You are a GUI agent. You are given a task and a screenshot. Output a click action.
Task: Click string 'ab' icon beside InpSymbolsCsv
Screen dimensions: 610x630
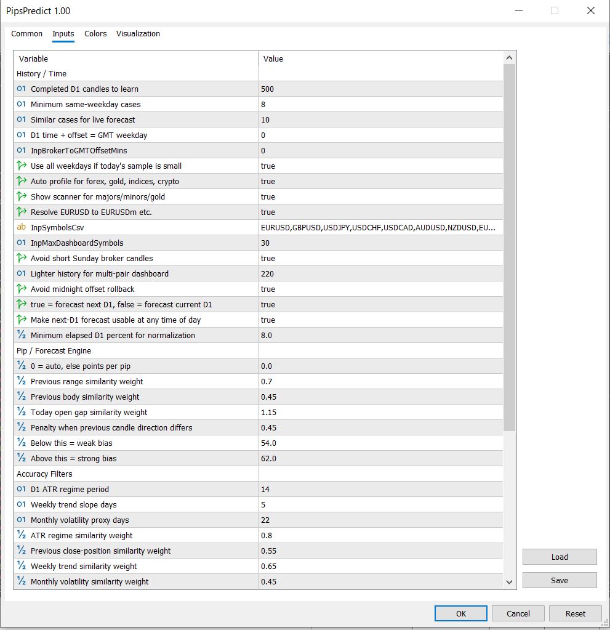pyautogui.click(x=22, y=227)
